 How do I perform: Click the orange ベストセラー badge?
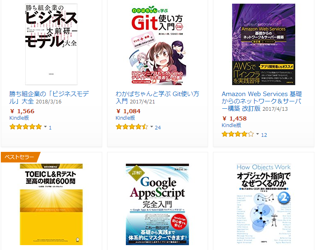tap(20, 157)
